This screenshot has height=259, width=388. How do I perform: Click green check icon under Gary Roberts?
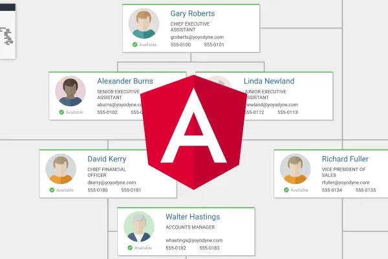pos(135,45)
